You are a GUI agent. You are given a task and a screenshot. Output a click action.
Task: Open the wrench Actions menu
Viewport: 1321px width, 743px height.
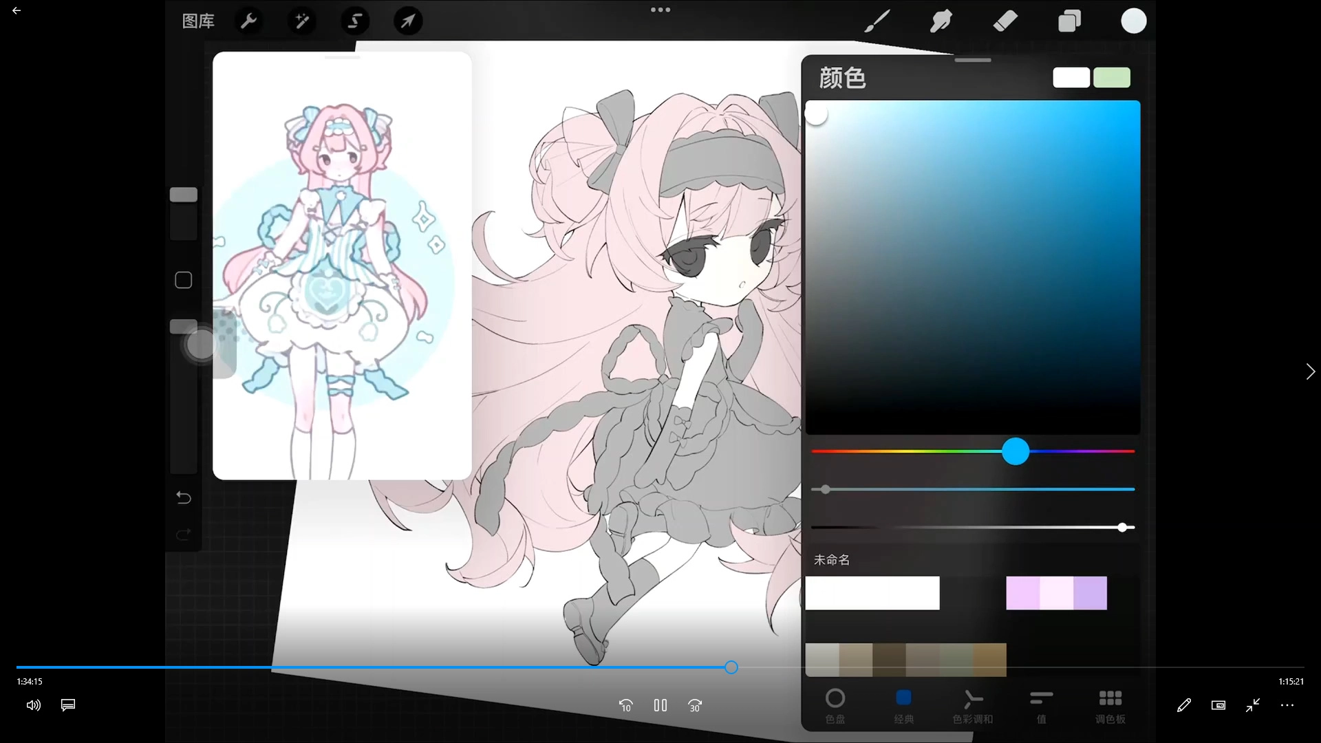click(248, 21)
